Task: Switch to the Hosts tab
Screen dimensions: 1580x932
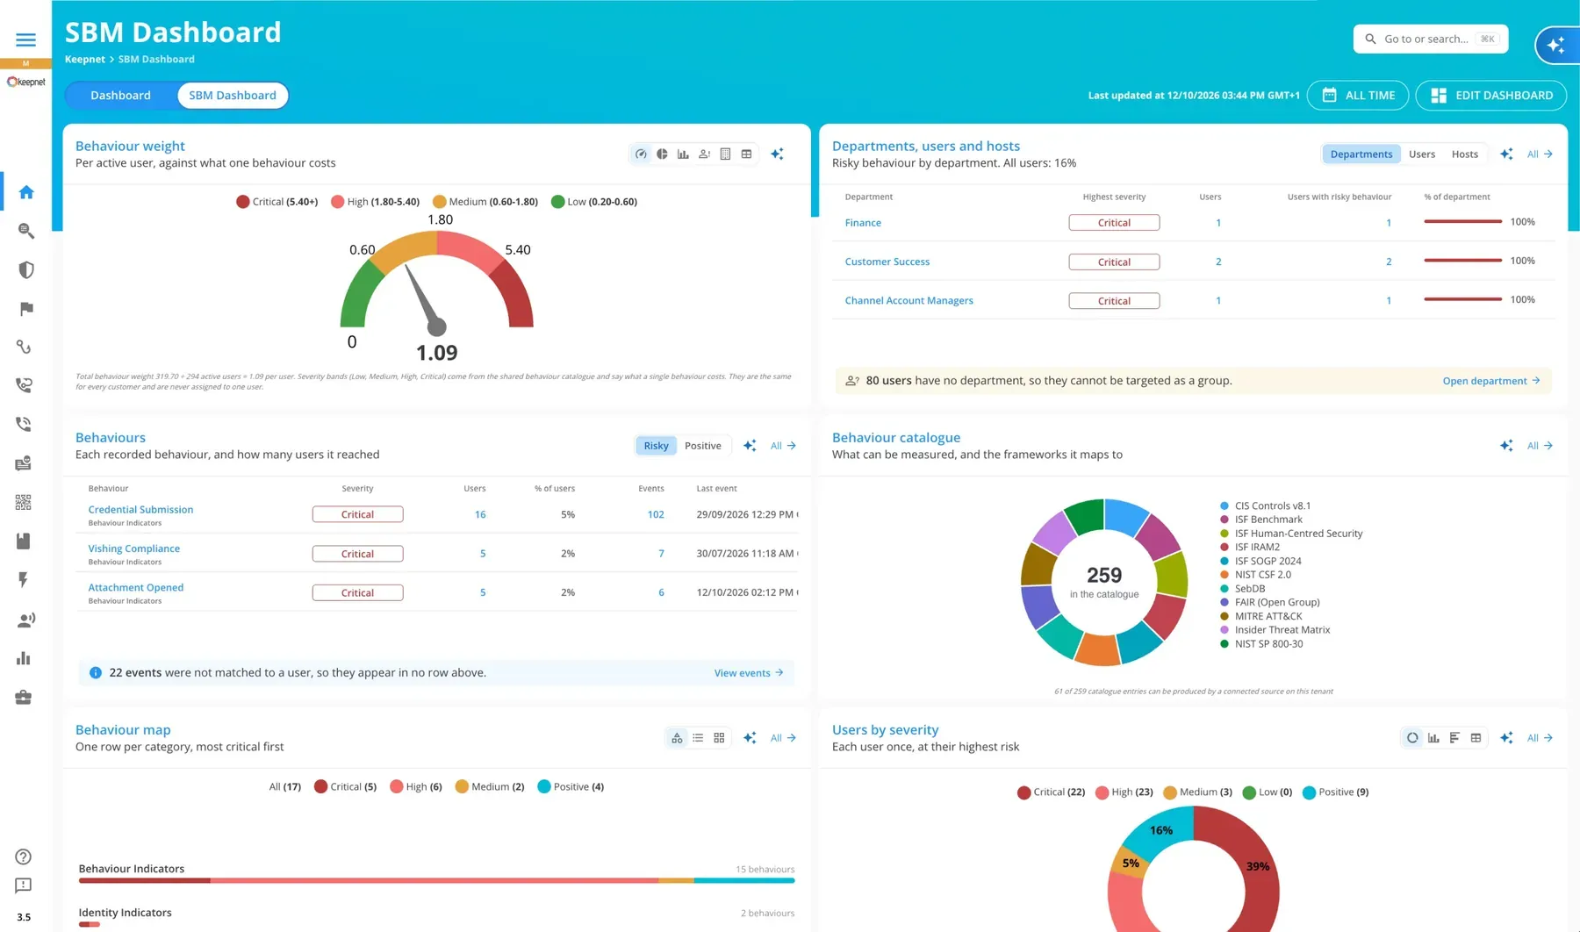Action: (x=1464, y=154)
